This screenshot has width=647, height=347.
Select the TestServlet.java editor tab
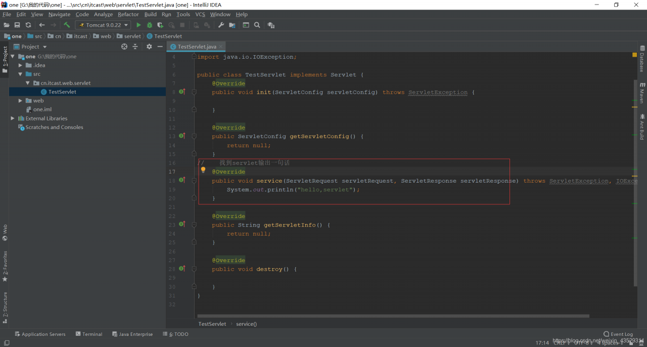click(x=195, y=47)
